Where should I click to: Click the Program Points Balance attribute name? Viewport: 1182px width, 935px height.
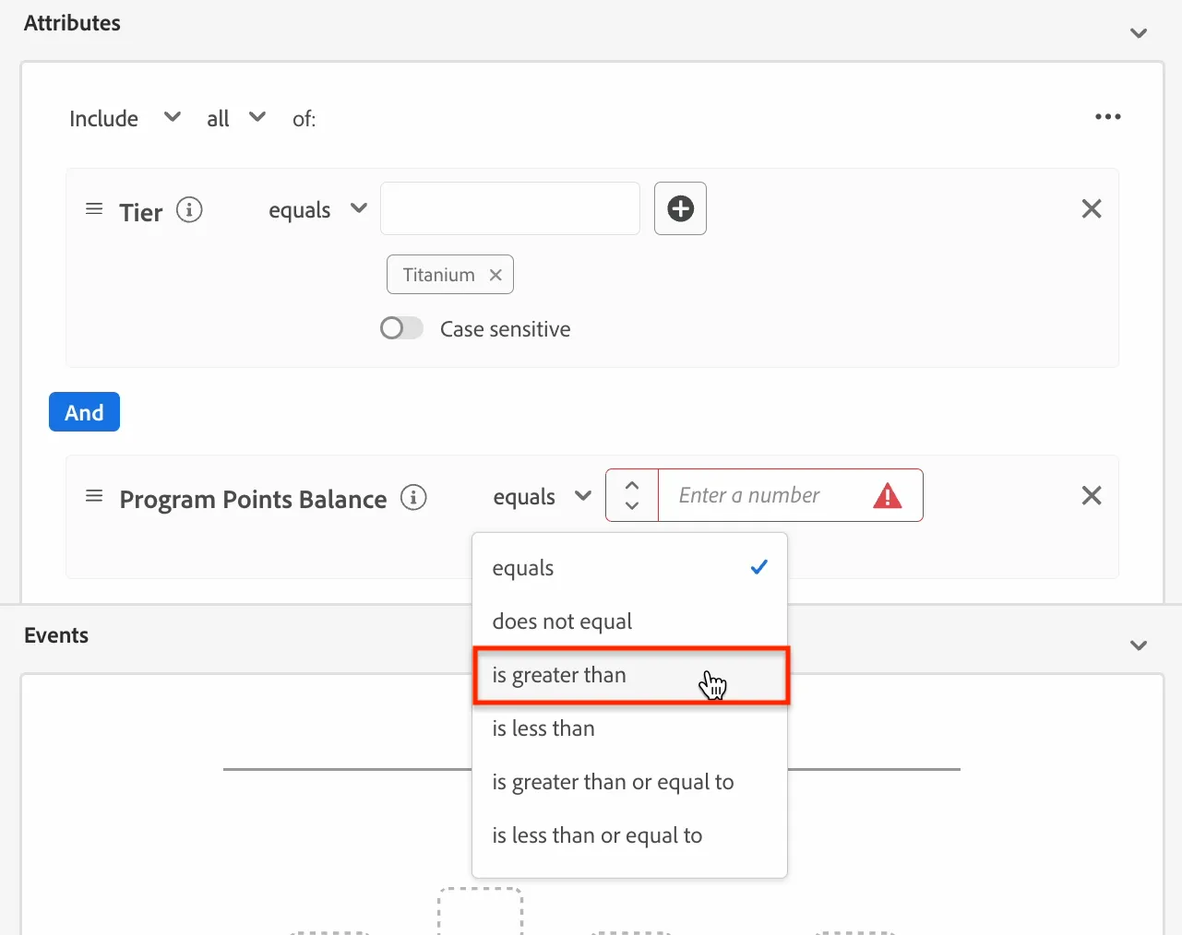(x=253, y=499)
